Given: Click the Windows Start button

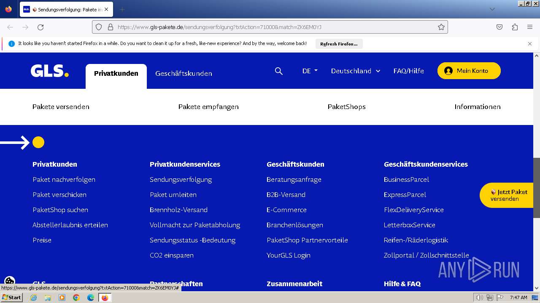Looking at the screenshot, I should click(11, 298).
